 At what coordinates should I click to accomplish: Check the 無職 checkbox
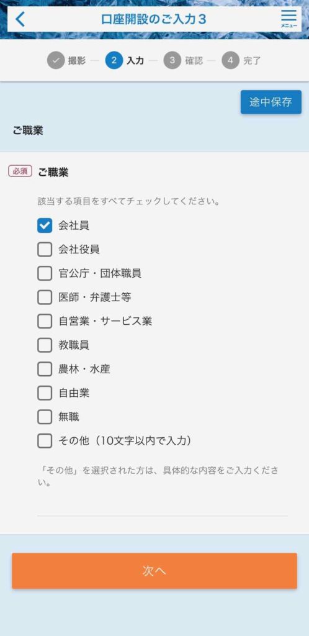[x=45, y=417]
